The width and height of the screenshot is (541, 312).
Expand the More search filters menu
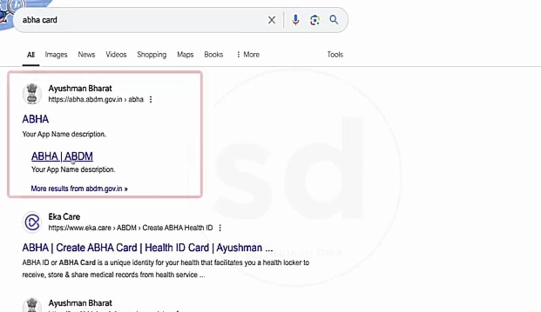click(x=248, y=54)
